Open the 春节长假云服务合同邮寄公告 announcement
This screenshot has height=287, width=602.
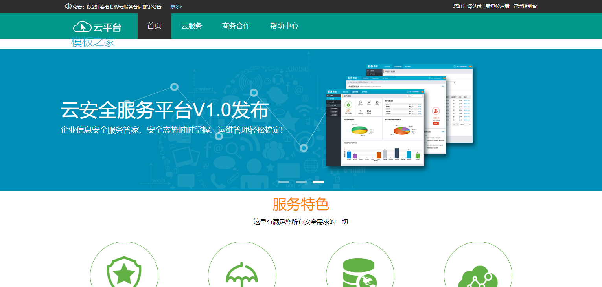click(x=131, y=7)
